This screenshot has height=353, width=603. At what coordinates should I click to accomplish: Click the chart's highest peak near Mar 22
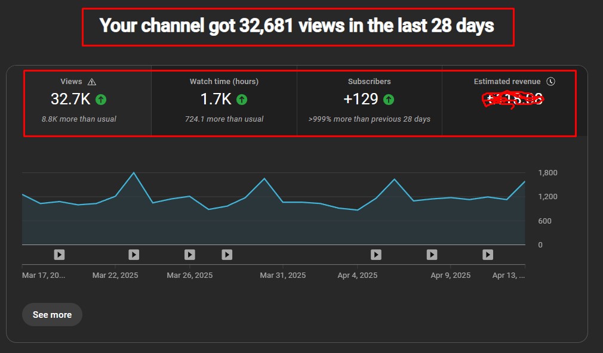(134, 173)
